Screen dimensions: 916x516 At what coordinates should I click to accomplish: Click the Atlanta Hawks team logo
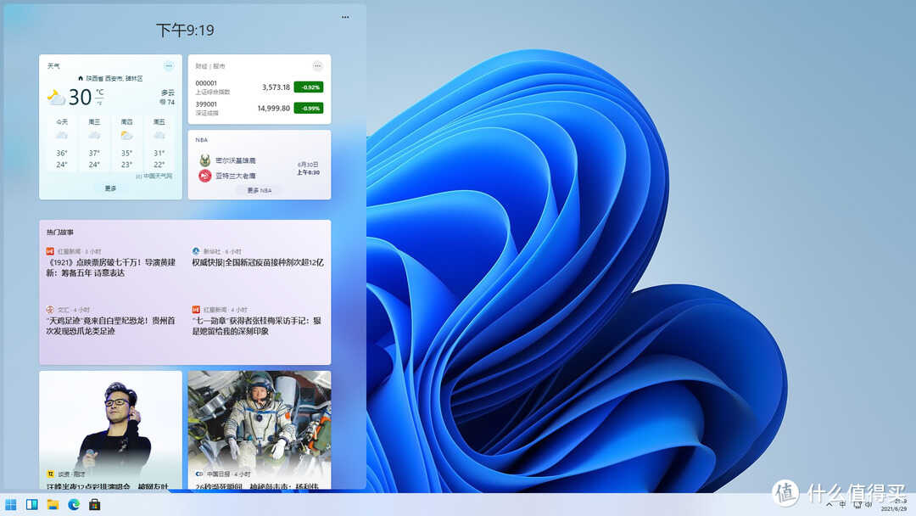pos(204,176)
